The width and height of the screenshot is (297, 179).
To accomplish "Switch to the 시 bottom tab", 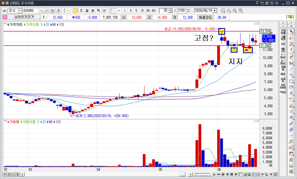I will coord(13,174).
